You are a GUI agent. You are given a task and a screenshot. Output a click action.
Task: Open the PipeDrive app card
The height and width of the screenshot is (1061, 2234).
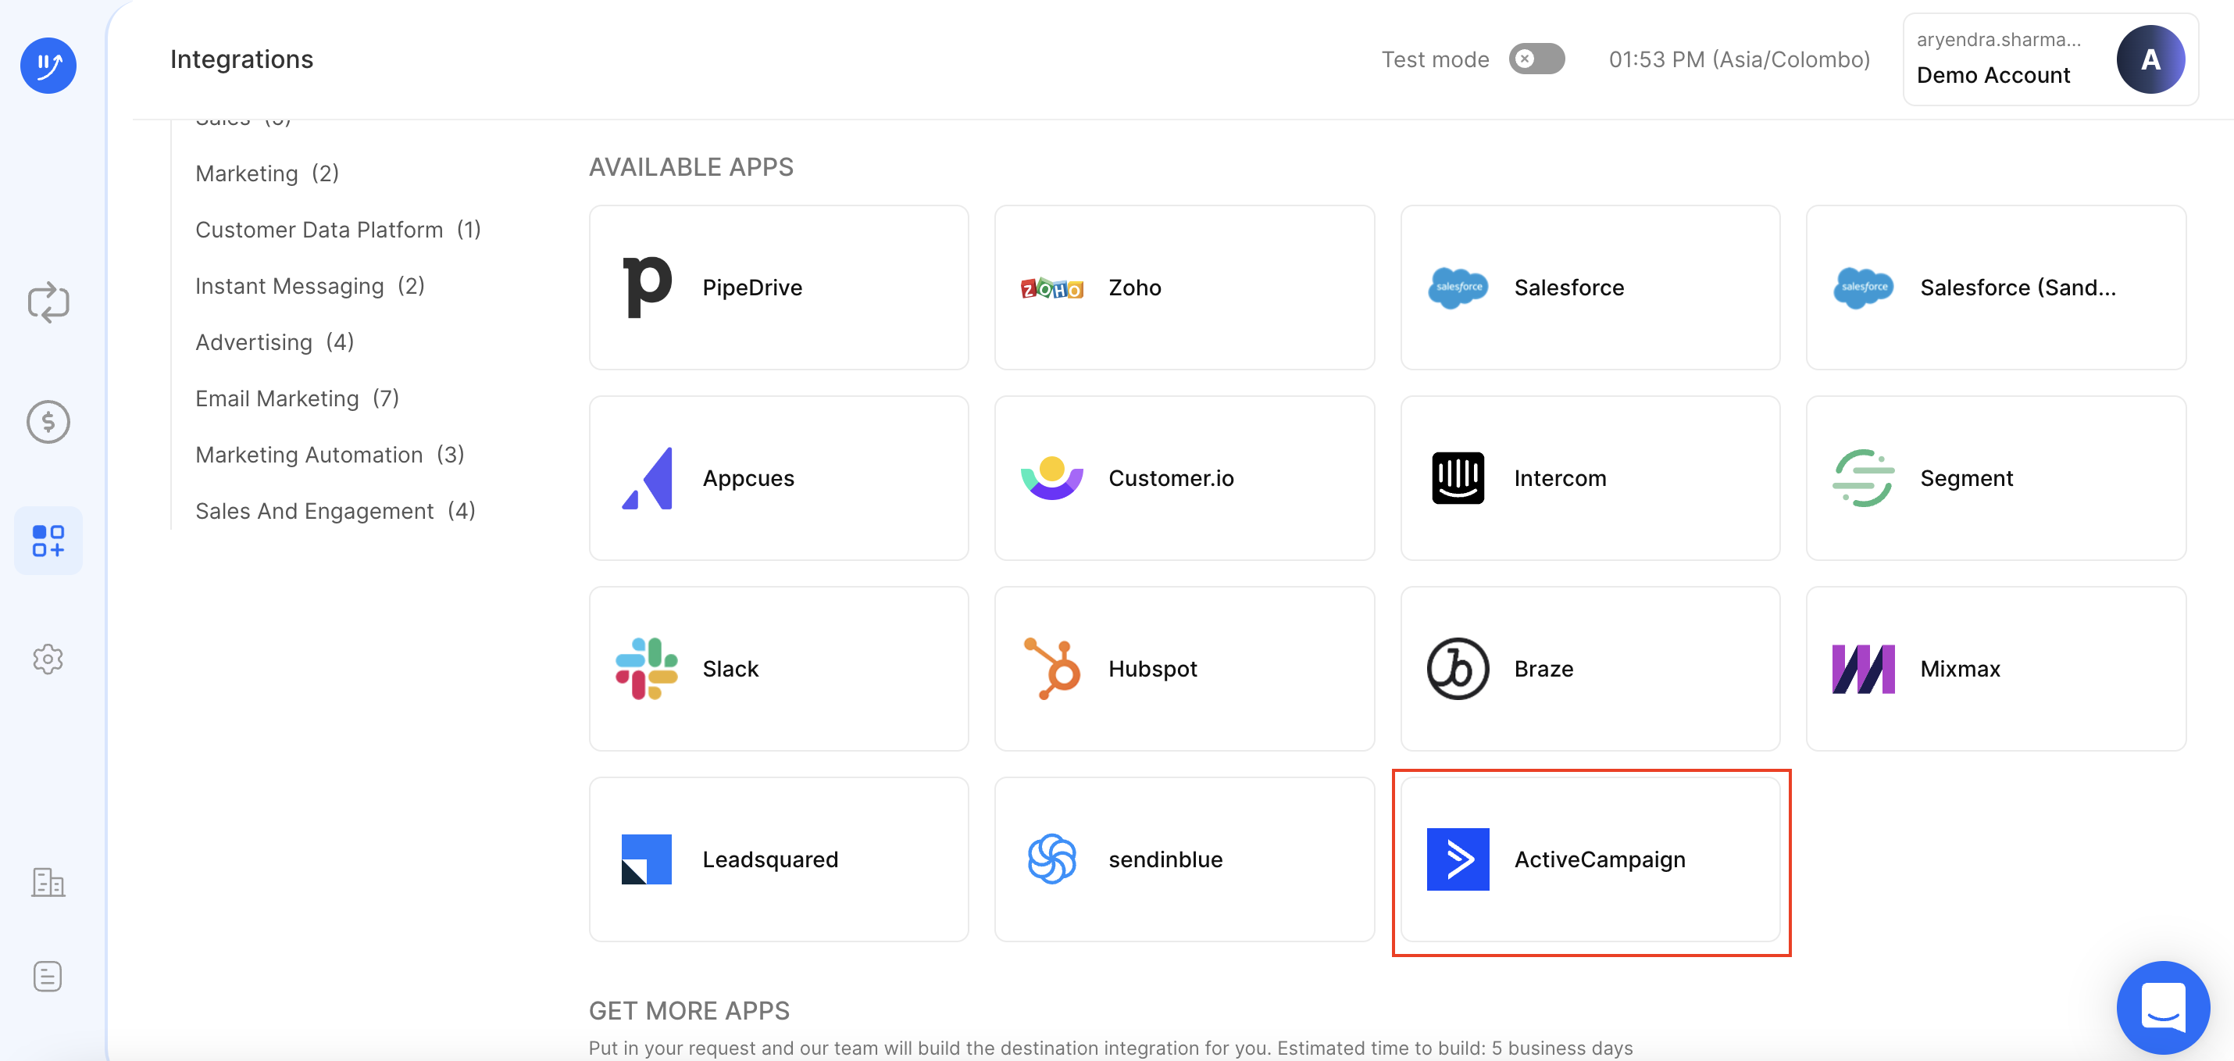[x=778, y=288]
